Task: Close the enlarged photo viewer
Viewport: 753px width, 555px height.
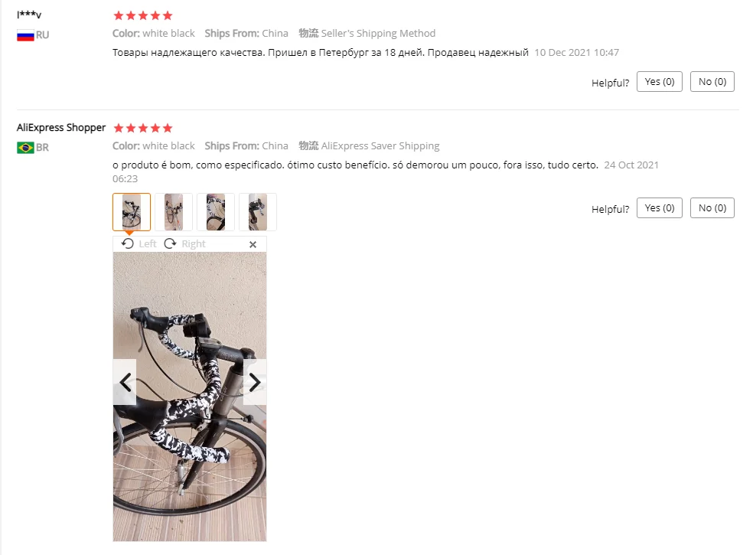Action: (x=253, y=244)
